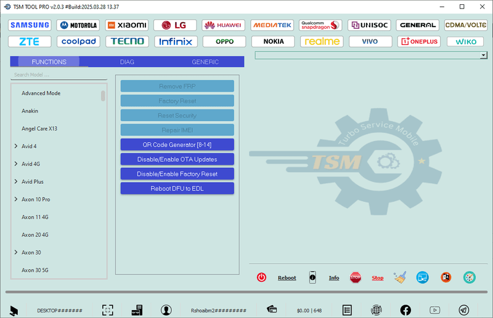Screen dimensions: 493x318
Task: Open the YouTube channel icon
Action: [435, 310]
